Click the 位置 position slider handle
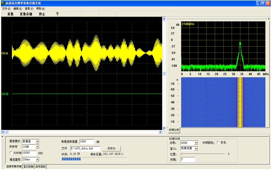The width and height of the screenshot is (271, 170). click(x=181, y=154)
